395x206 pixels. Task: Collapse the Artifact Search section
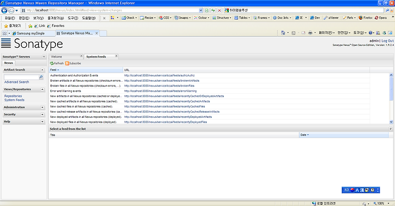click(x=42, y=70)
